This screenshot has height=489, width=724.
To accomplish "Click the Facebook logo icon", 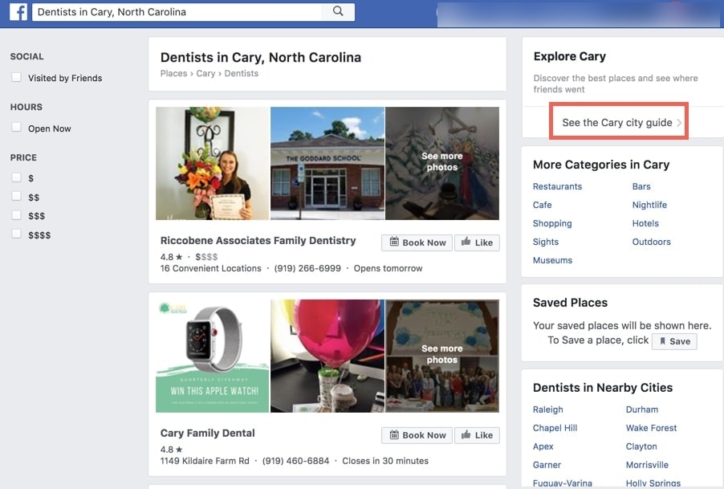I will click(x=18, y=12).
